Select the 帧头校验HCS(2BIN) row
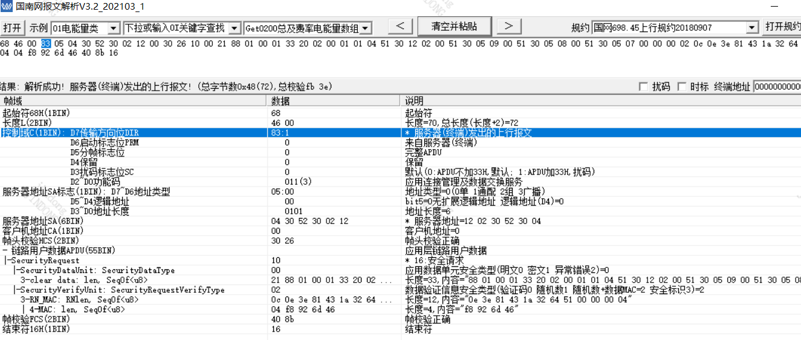 [x=400, y=240]
